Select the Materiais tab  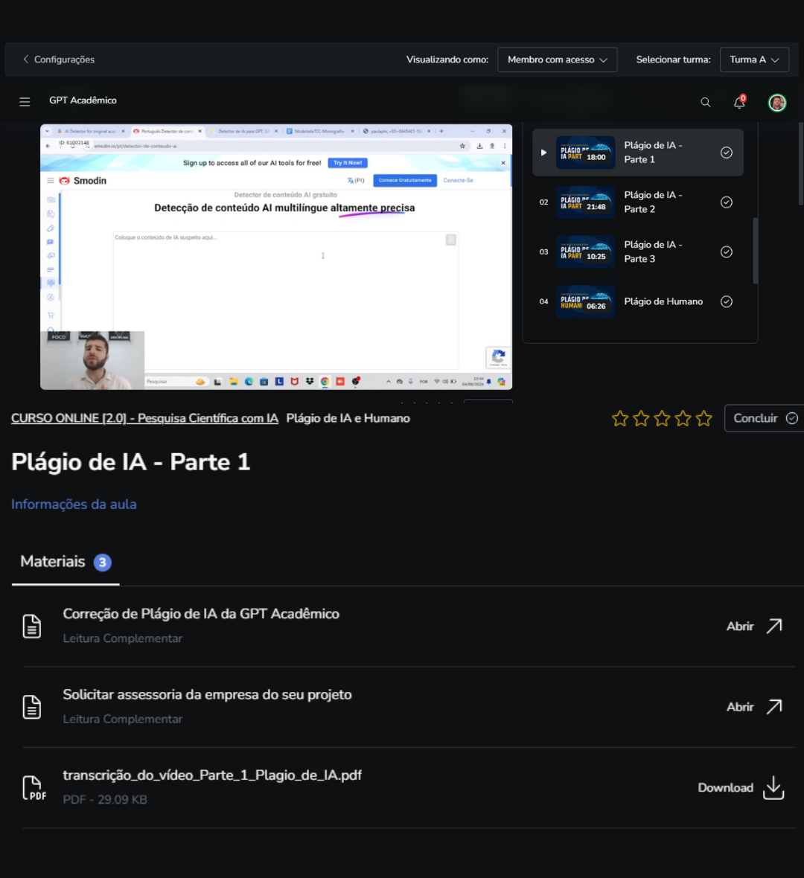point(53,562)
